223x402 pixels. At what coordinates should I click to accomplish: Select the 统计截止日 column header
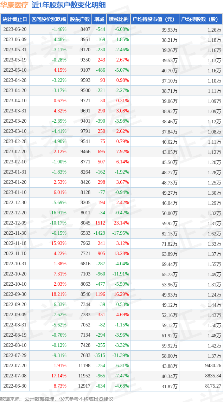[15, 19]
